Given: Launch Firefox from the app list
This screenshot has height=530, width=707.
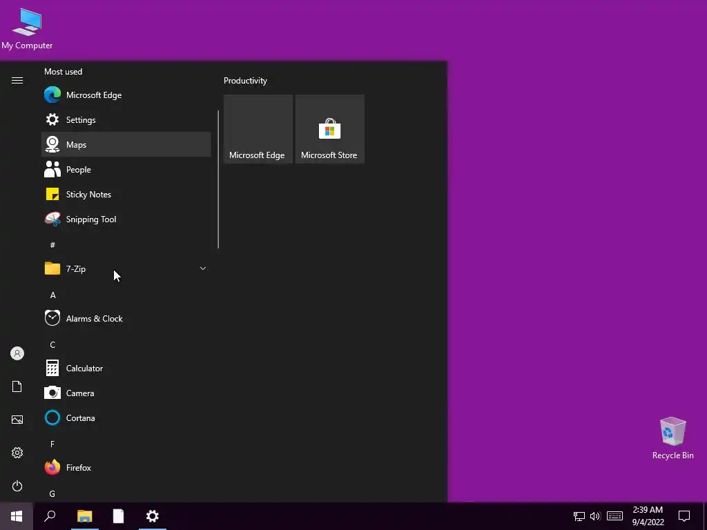Looking at the screenshot, I should point(126,467).
